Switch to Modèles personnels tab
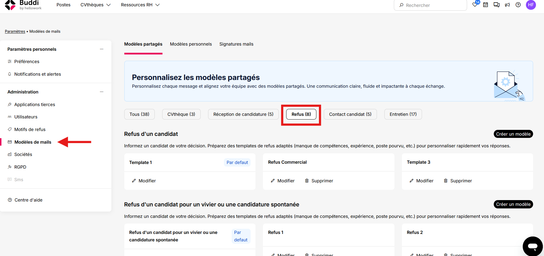This screenshot has height=256, width=544. point(191,44)
